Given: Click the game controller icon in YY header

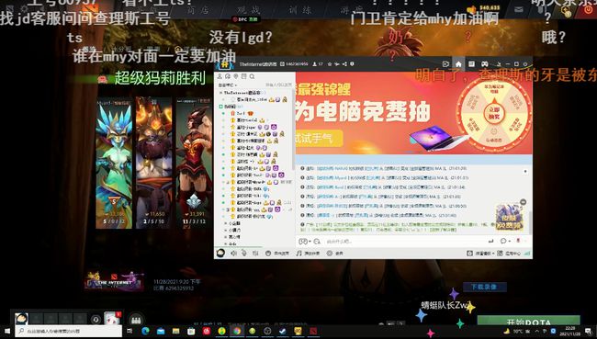Looking at the screenshot, I should pyautogui.click(x=484, y=64).
